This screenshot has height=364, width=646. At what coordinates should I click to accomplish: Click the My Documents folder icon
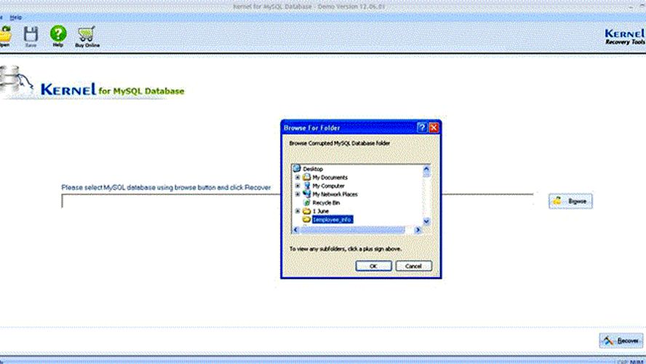(x=306, y=177)
